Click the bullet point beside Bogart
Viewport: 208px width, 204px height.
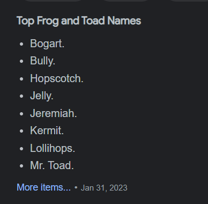pos(21,44)
